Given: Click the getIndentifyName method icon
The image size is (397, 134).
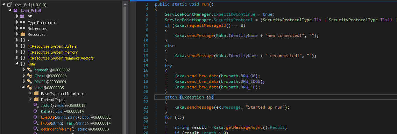Looking at the screenshot, I should [x=36, y=129].
